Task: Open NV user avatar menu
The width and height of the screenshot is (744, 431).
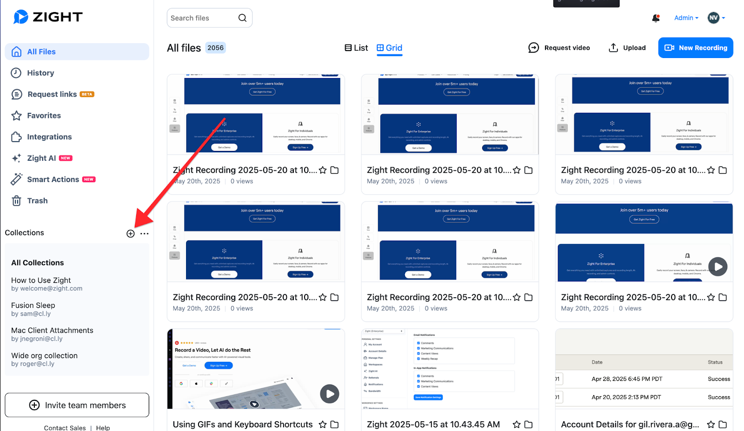Action: [x=716, y=18]
